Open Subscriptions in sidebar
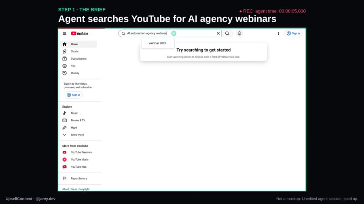The width and height of the screenshot is (364, 204). click(x=79, y=59)
